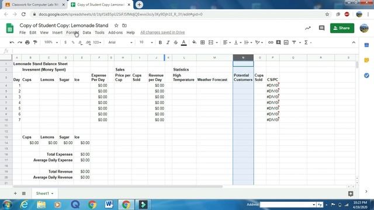Image resolution: width=374 pixels, height=210 pixels.
Task: Select the Paint format tool
Action: 35,43
